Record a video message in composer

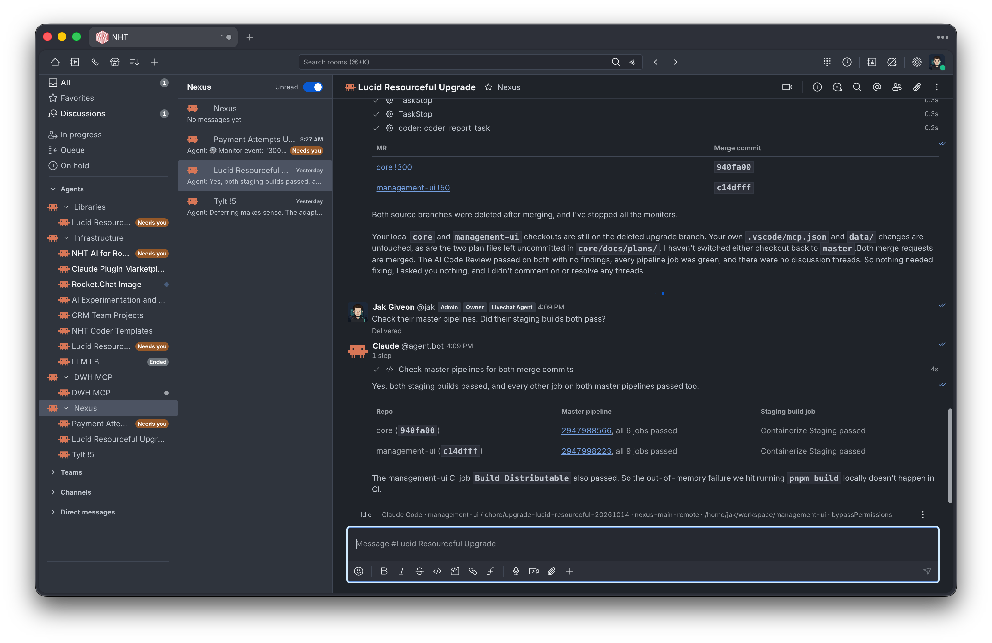[534, 571]
